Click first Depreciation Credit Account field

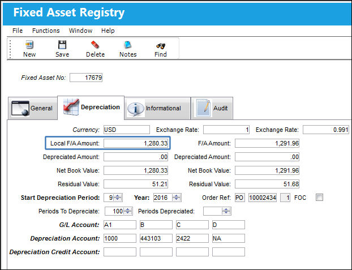pyautogui.click(x=120, y=252)
